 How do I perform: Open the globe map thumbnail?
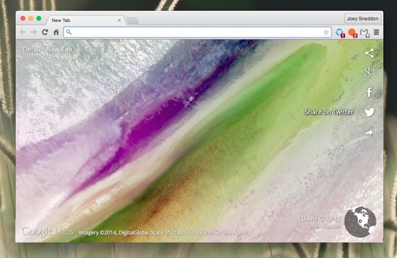click(360, 221)
